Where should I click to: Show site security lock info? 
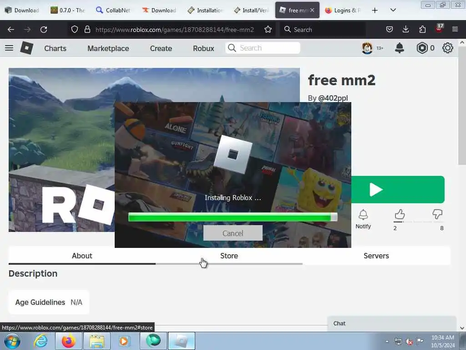tap(87, 29)
